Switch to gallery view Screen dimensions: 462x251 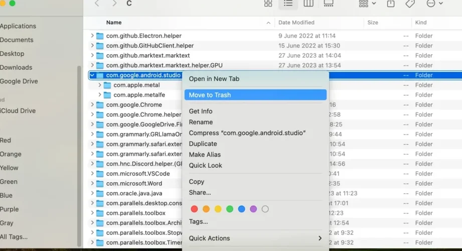coord(329,4)
